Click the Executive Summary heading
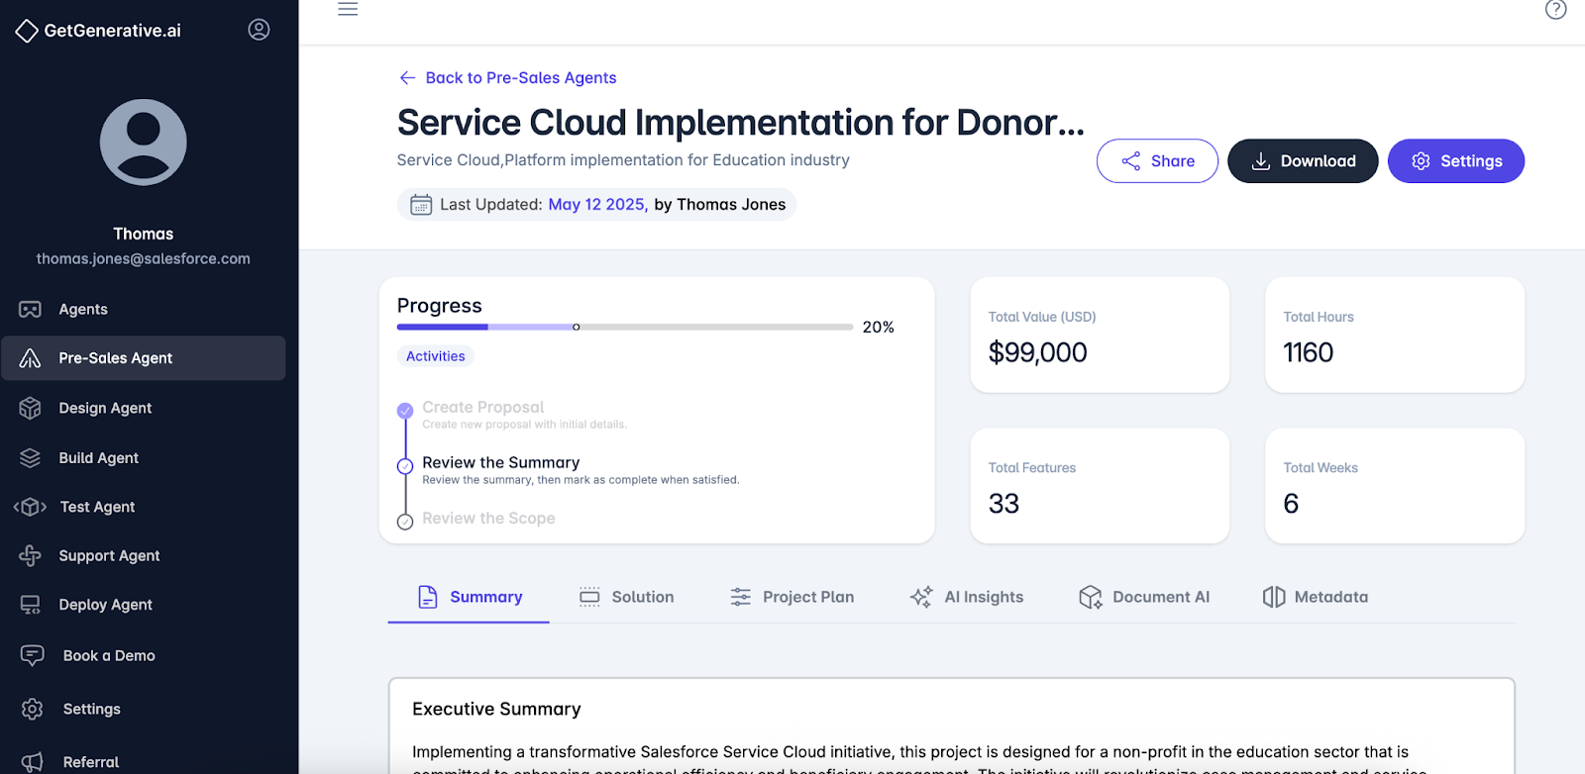Image resolution: width=1585 pixels, height=774 pixels. point(496,709)
